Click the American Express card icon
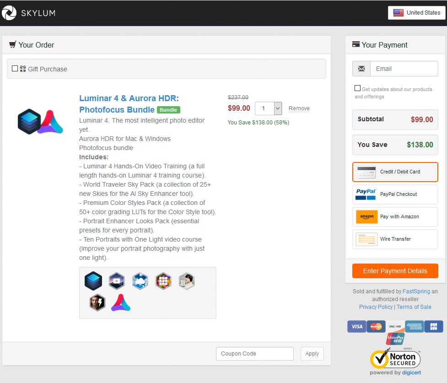Viewport: 447px width, 383px height. [x=414, y=327]
